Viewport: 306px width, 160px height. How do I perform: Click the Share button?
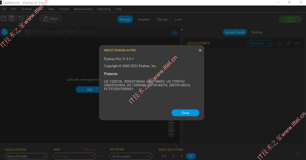(x=51, y=19)
